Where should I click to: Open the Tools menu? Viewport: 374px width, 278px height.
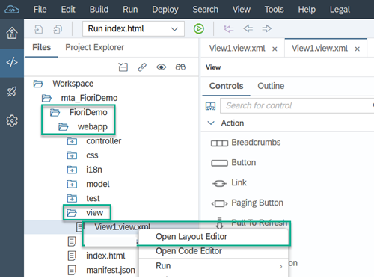274,10
